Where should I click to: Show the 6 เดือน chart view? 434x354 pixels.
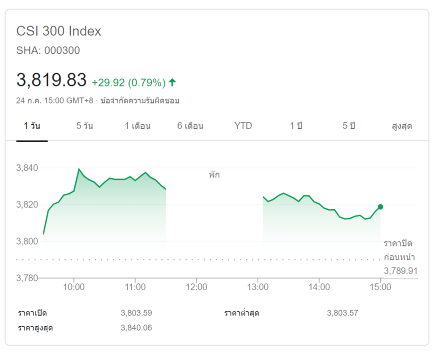coord(190,126)
